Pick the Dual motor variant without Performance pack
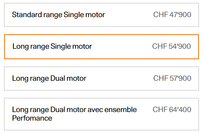The image size is (203, 134). [x=101, y=79]
